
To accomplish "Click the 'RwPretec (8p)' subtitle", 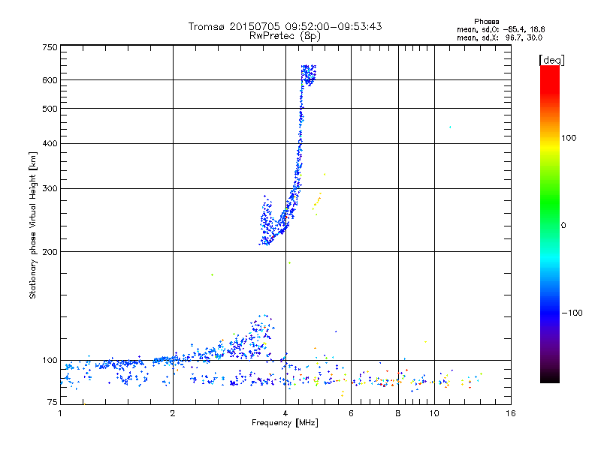I will point(285,36).
